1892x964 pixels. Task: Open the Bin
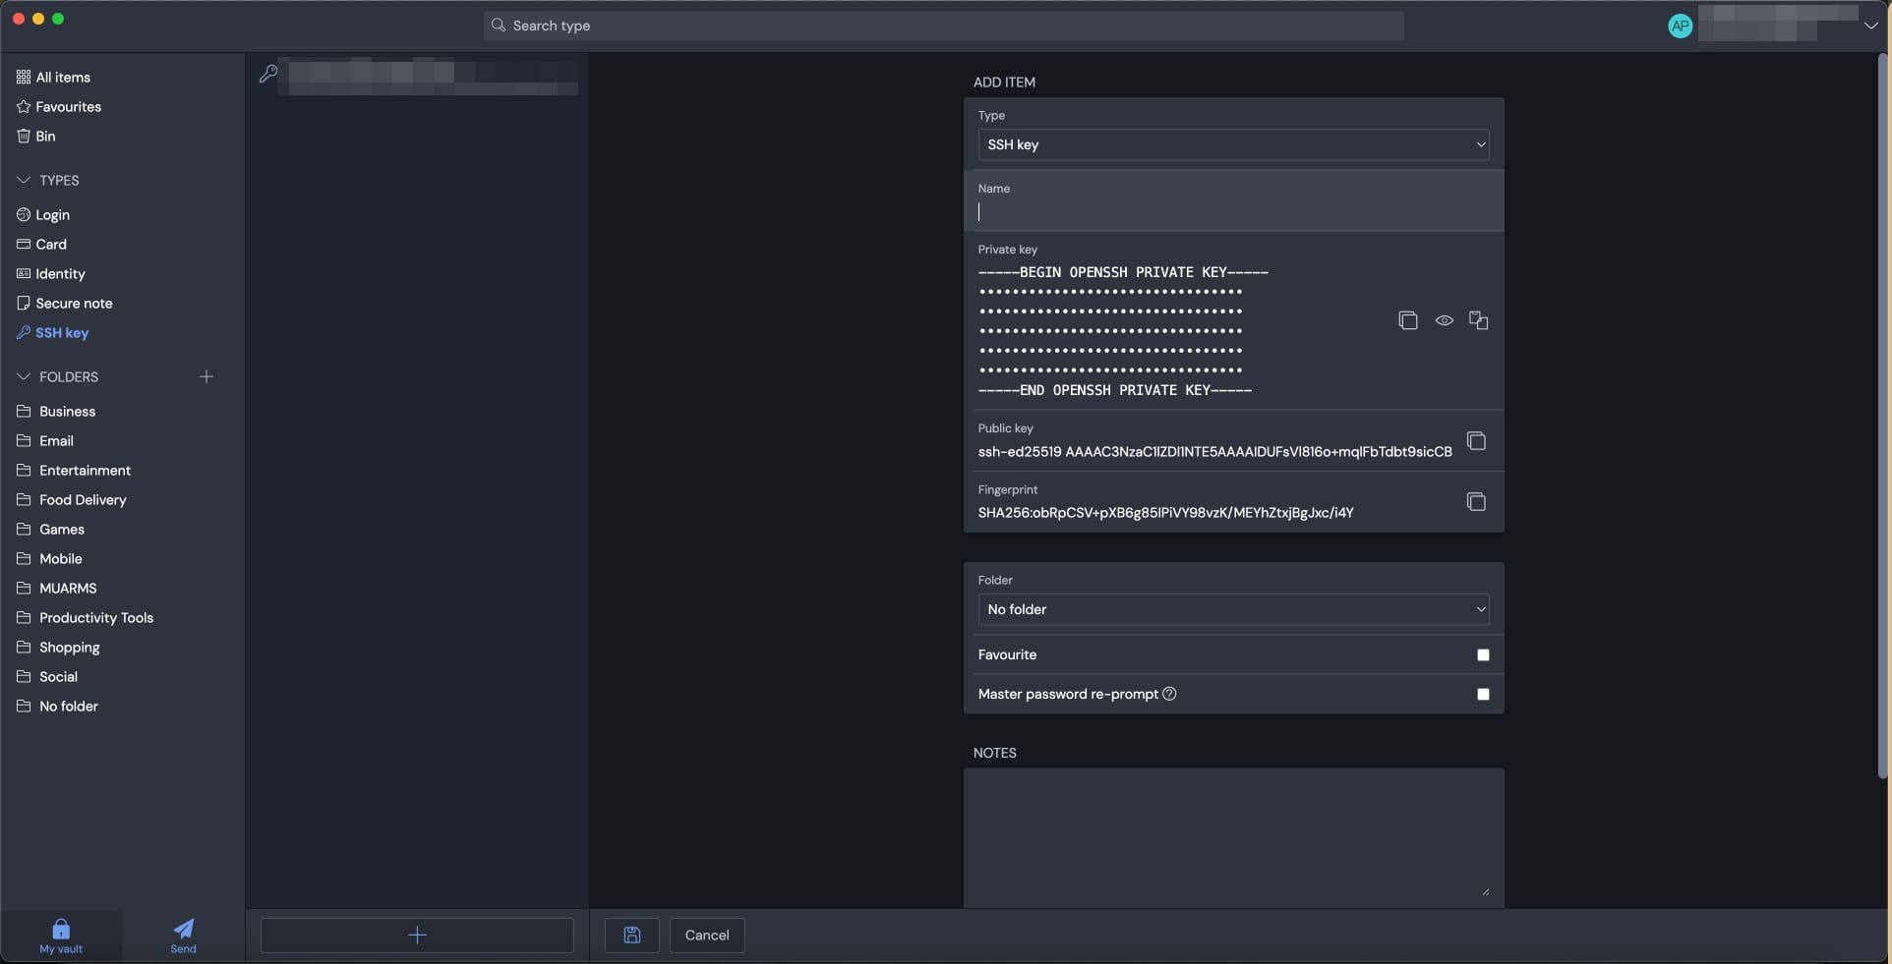(35, 136)
